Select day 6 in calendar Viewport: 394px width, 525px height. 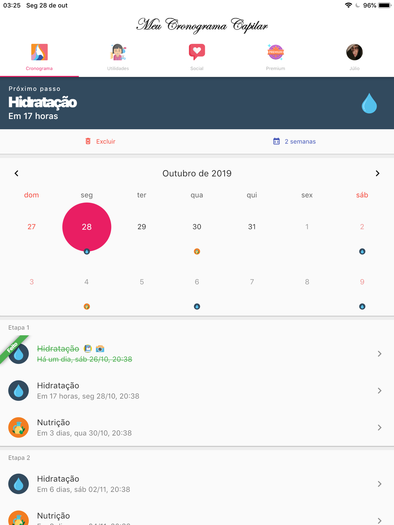click(x=197, y=282)
